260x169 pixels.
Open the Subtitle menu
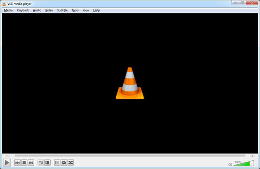tap(62, 10)
